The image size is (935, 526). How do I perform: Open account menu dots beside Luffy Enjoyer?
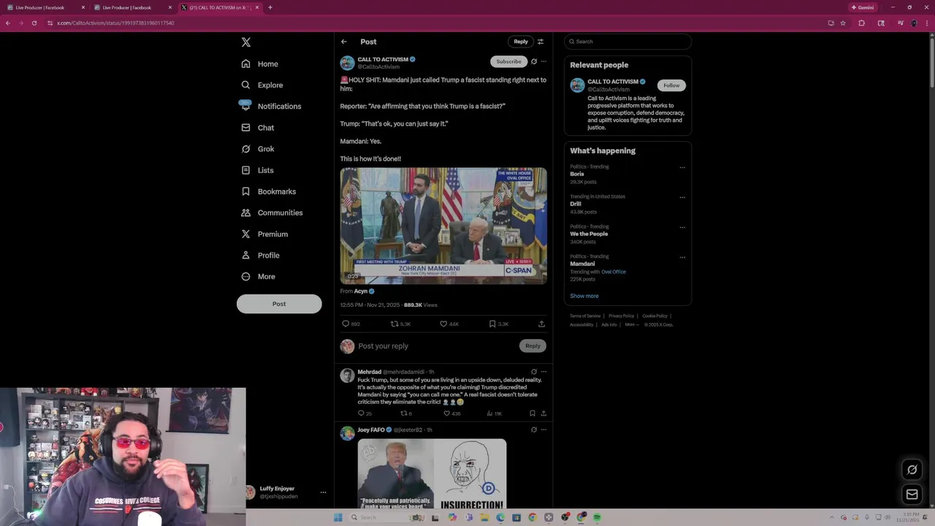click(x=323, y=492)
